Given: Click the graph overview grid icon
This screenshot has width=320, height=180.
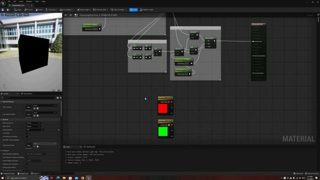Looking at the screenshot, I should click(76, 15).
